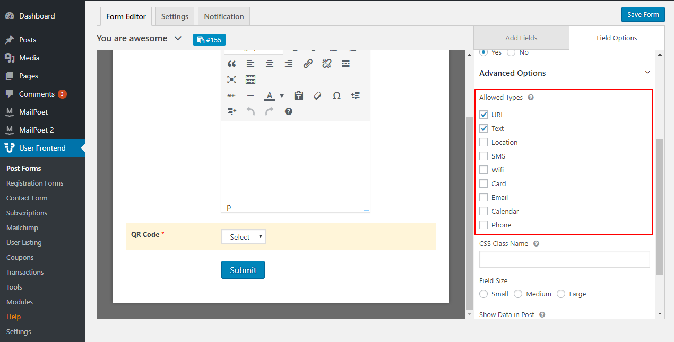Click the clear formatting eraser icon
The image size is (674, 342).
[317, 95]
